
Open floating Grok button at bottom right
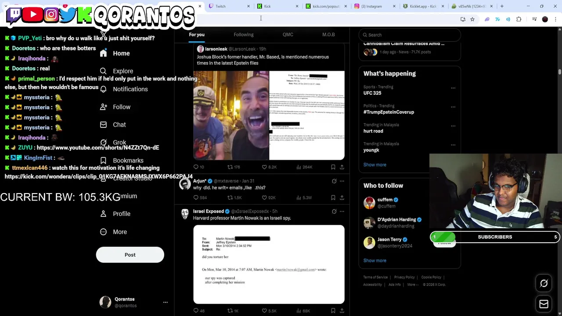tap(544, 284)
